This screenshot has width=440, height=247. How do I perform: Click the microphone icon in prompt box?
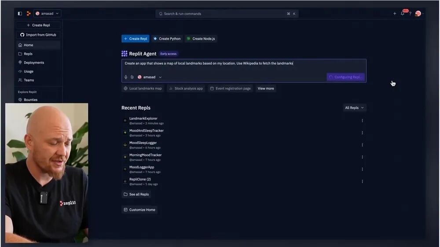[126, 77]
